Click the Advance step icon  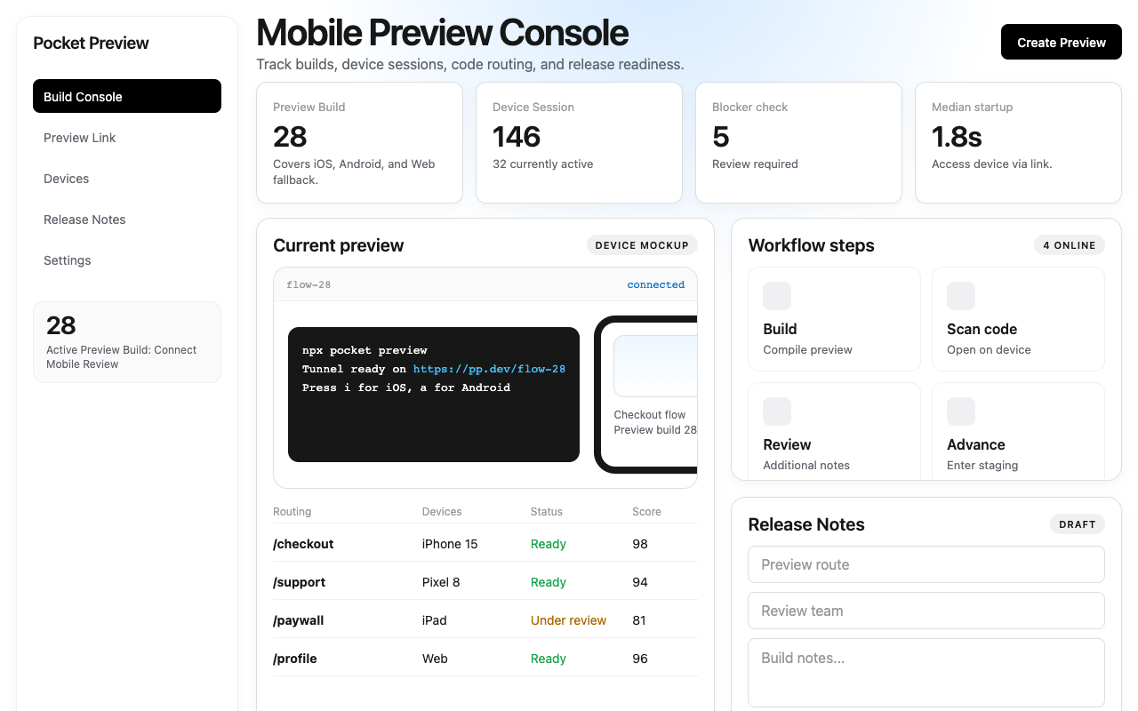click(x=961, y=411)
